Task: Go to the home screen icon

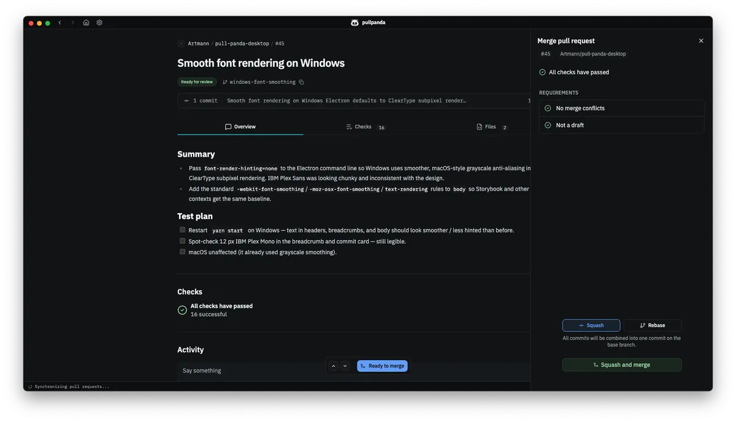Action: (86, 23)
